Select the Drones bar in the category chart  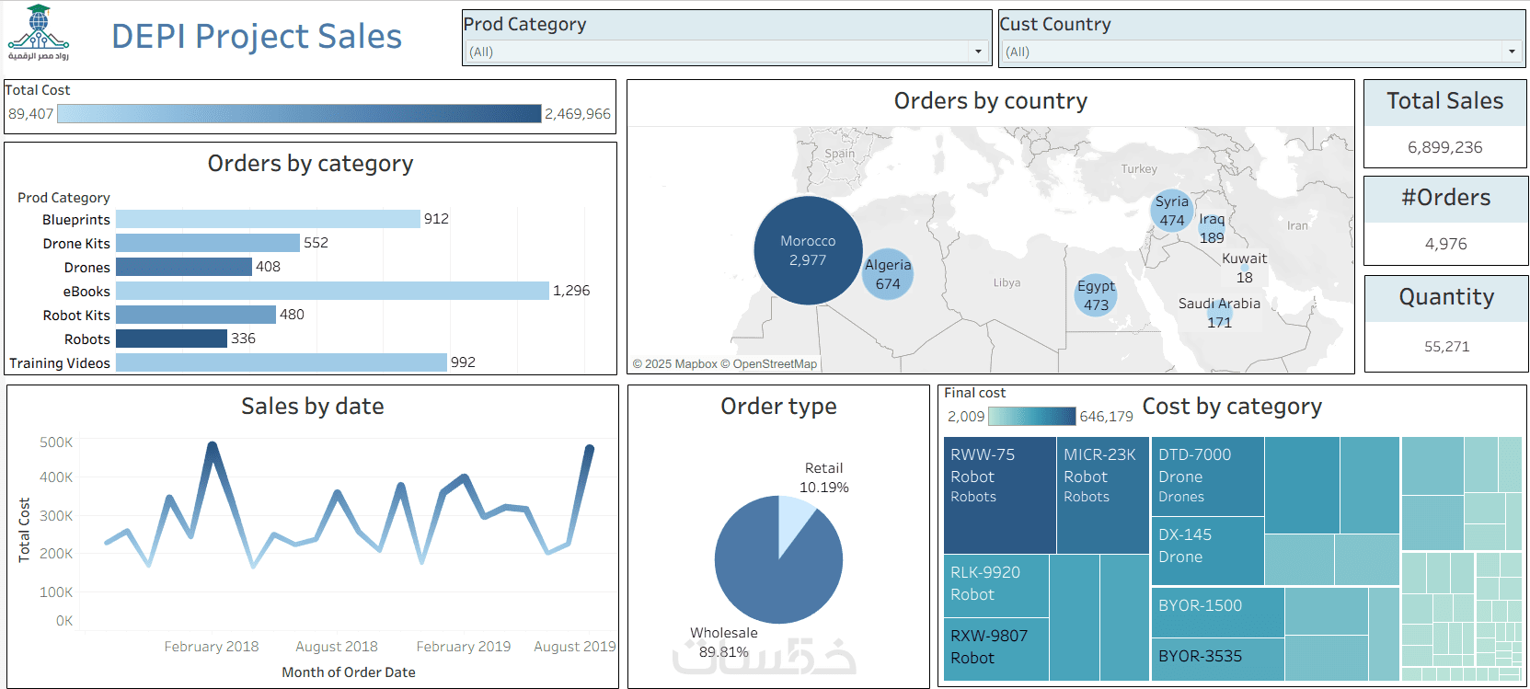[x=184, y=267]
